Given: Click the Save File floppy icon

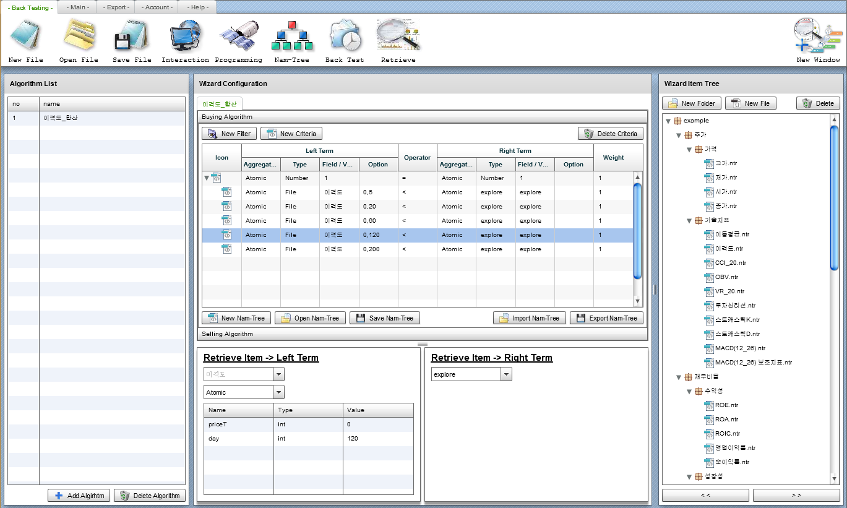Looking at the screenshot, I should (131, 36).
